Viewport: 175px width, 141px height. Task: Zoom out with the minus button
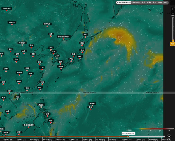click(x=173, y=13)
